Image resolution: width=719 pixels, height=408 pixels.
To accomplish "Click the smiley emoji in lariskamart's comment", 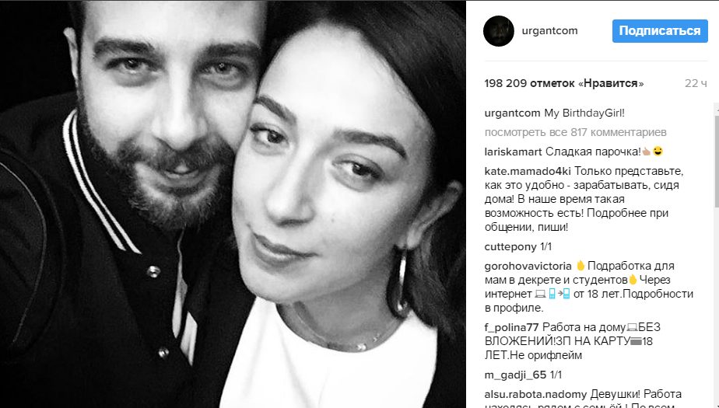I will (x=658, y=151).
